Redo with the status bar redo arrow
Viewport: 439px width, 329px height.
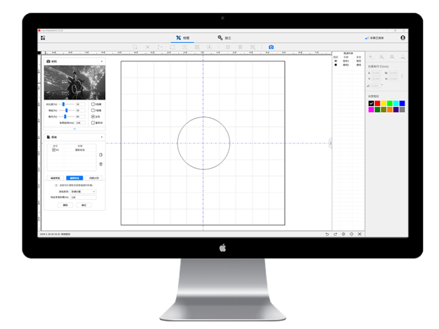click(335, 234)
